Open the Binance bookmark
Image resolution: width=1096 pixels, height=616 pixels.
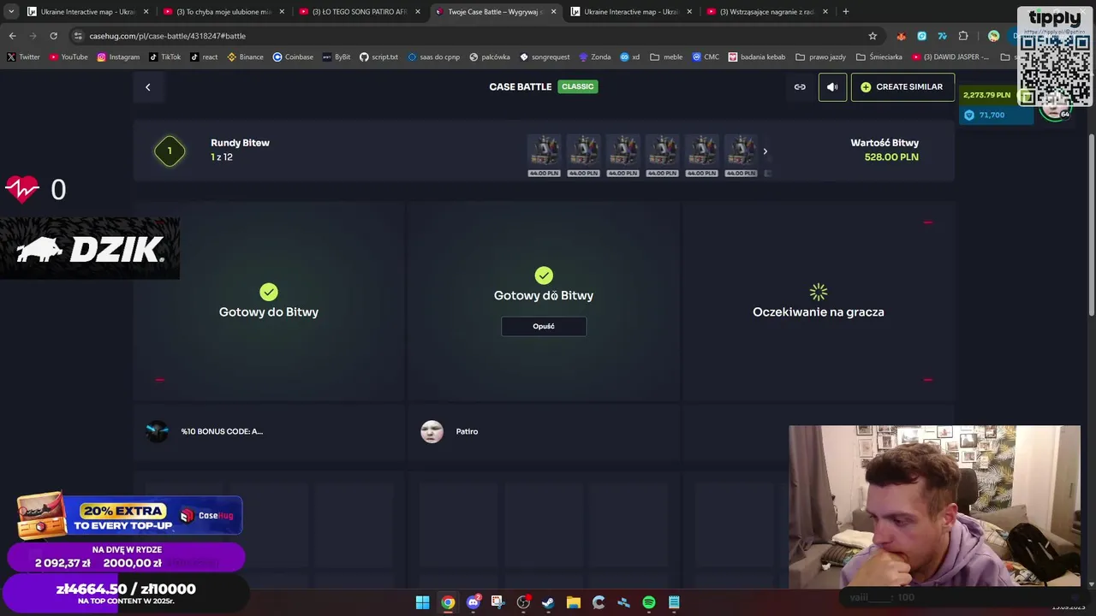(x=245, y=57)
